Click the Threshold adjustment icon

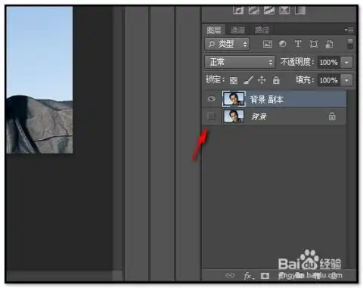click(x=269, y=10)
